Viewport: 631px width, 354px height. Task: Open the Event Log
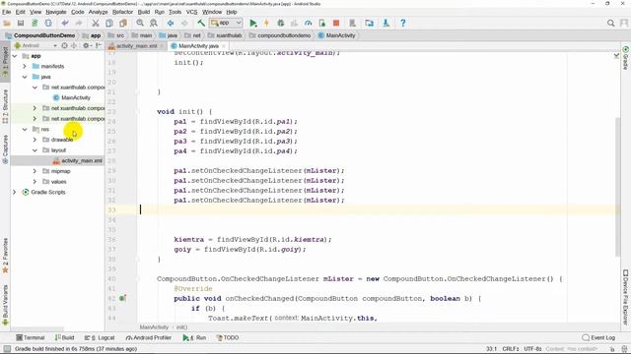tap(598, 337)
